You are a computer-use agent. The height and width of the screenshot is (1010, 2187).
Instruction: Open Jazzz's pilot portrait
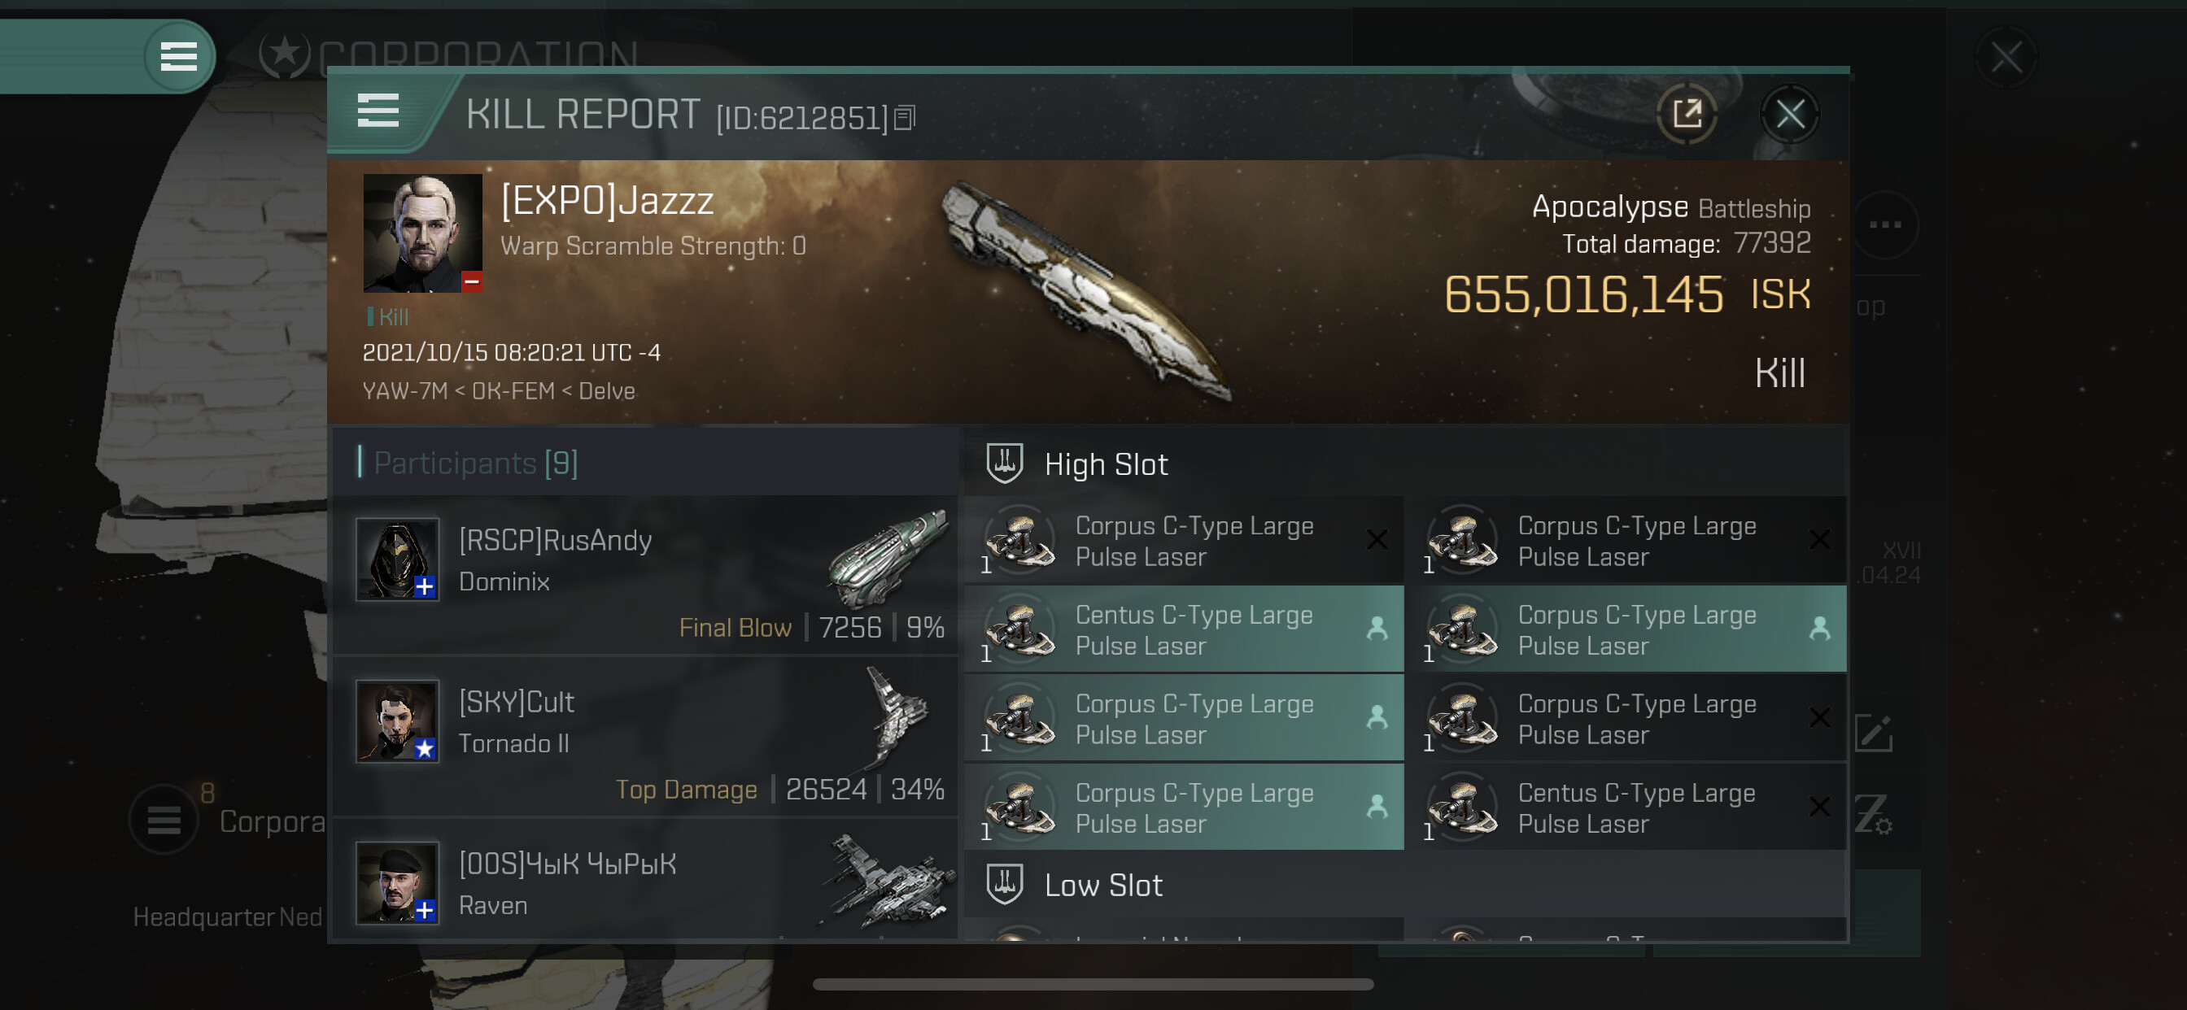pyautogui.click(x=422, y=233)
